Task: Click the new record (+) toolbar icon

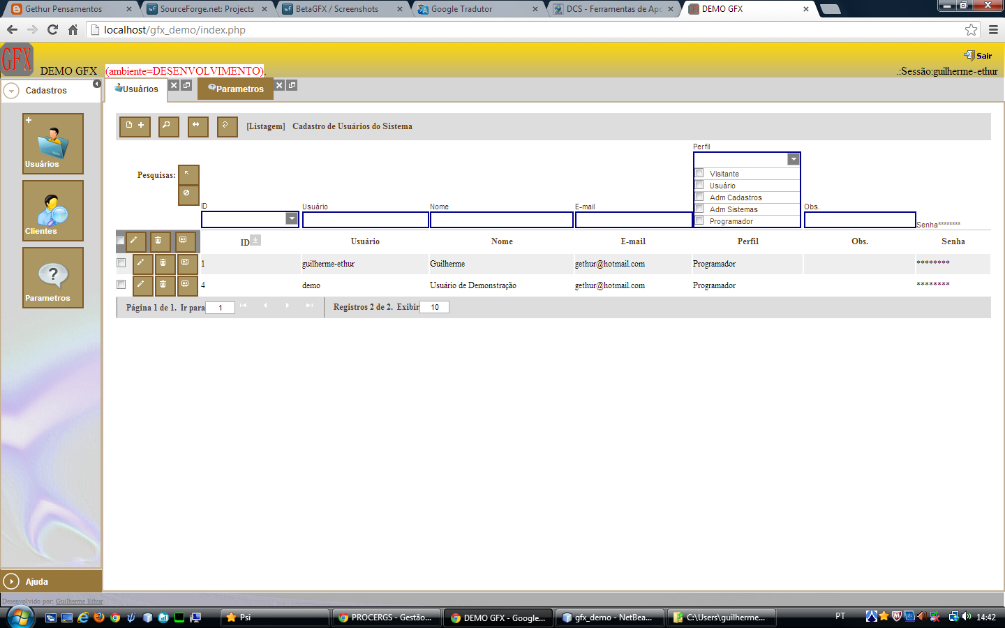Action: point(135,126)
